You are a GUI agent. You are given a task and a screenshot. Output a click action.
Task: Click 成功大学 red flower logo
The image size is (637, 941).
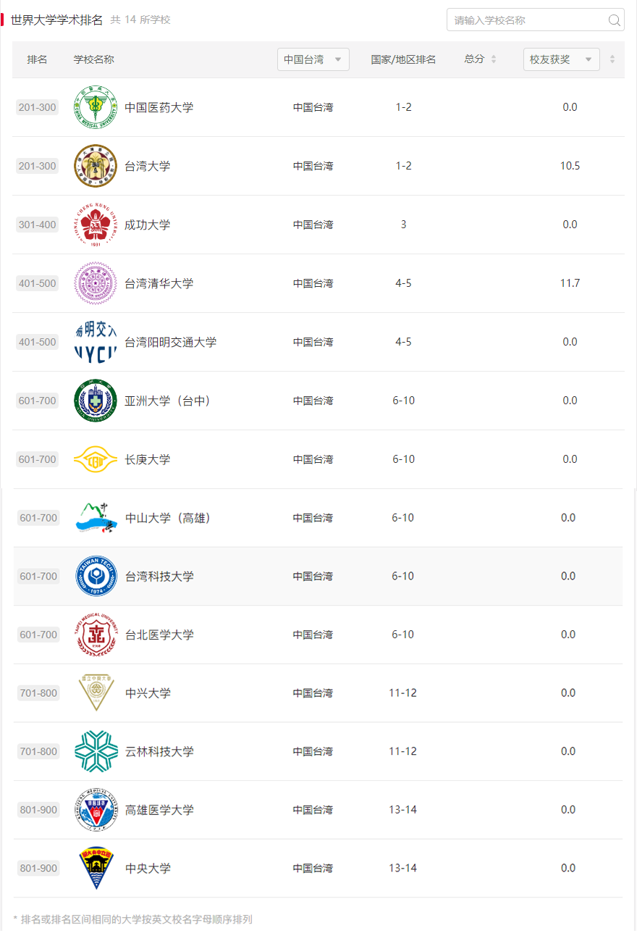coord(96,225)
